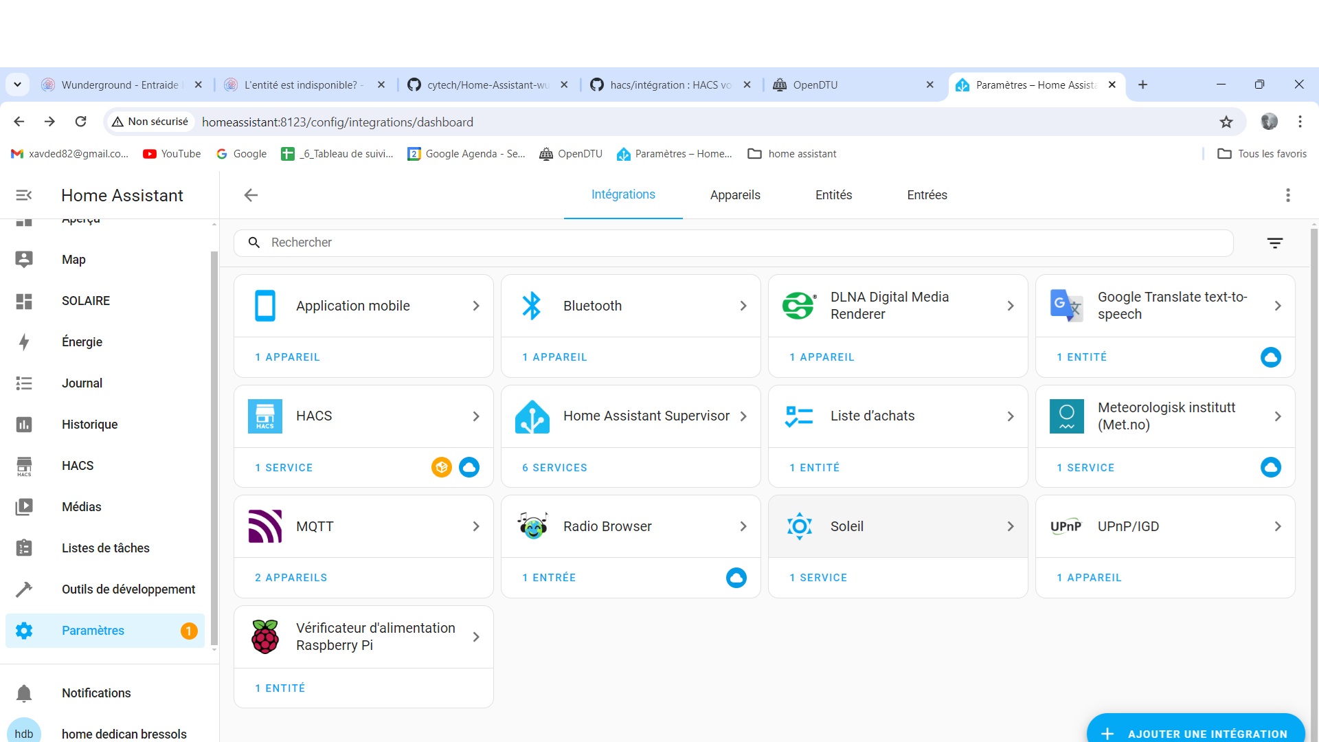Switch to the Appareils tab
Viewport: 1319px width, 742px height.
click(735, 195)
